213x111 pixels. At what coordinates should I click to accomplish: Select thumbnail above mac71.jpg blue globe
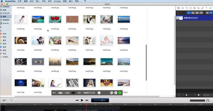[21, 83]
